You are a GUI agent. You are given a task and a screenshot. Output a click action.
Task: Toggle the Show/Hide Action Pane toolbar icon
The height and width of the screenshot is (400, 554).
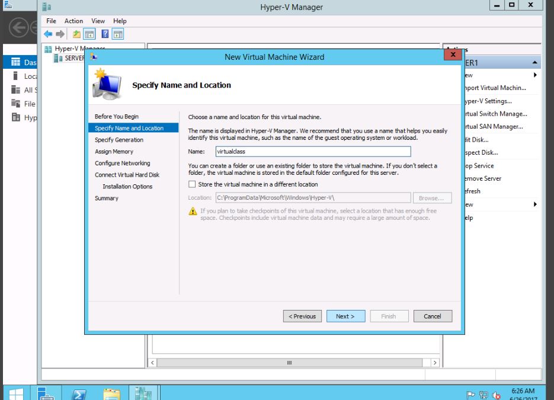pos(118,34)
